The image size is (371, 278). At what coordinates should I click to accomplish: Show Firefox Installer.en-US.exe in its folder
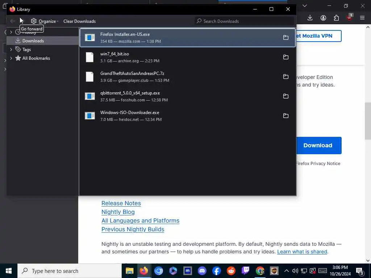click(286, 37)
